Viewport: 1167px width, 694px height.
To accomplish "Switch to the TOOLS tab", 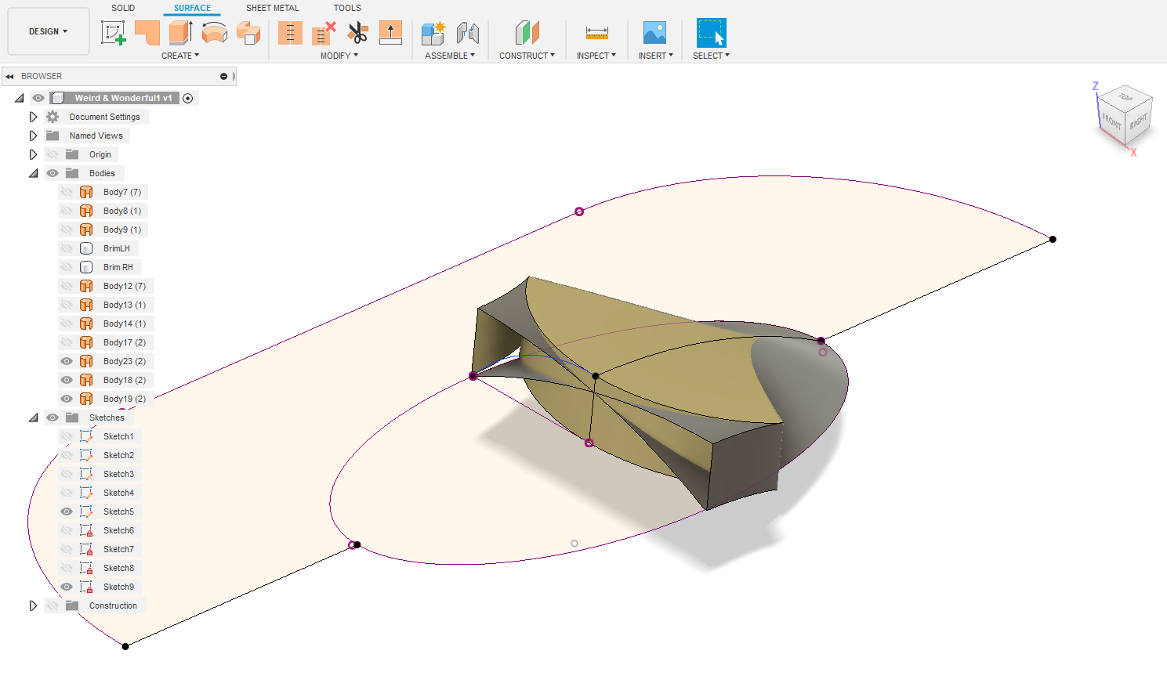I will pyautogui.click(x=347, y=8).
